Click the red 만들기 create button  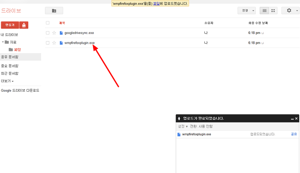point(9,25)
